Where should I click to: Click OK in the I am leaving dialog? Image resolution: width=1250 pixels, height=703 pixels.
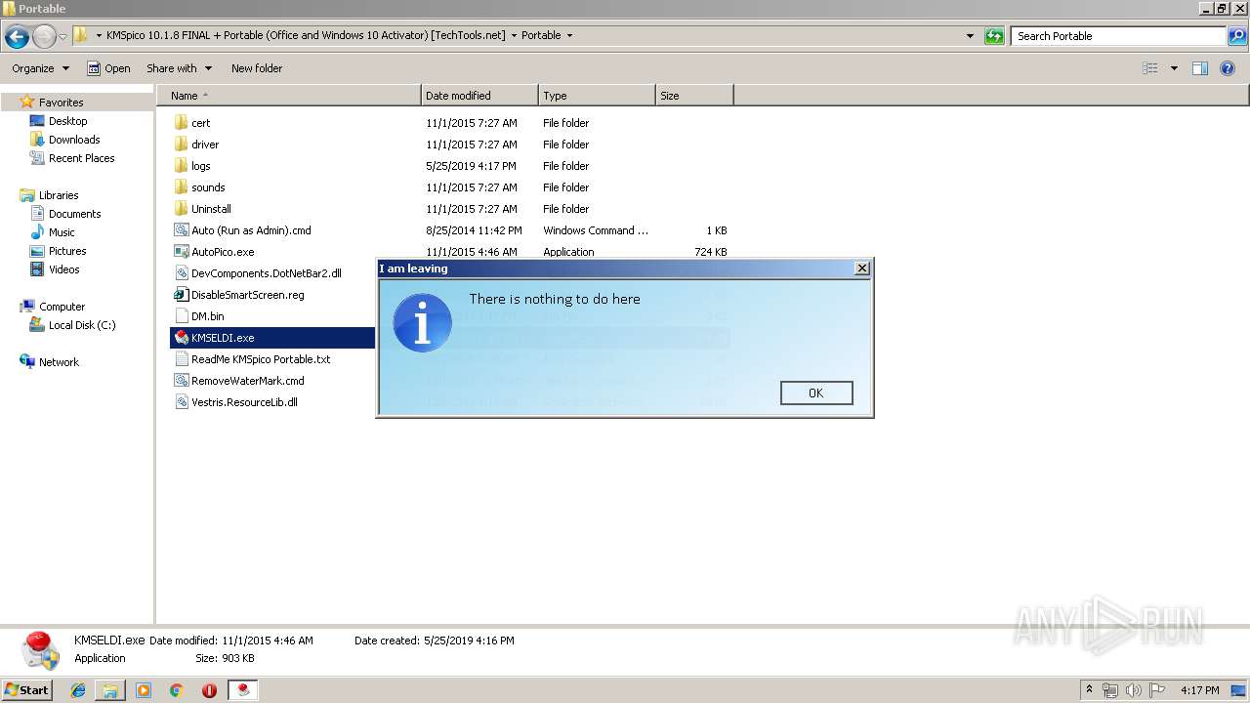[816, 393]
